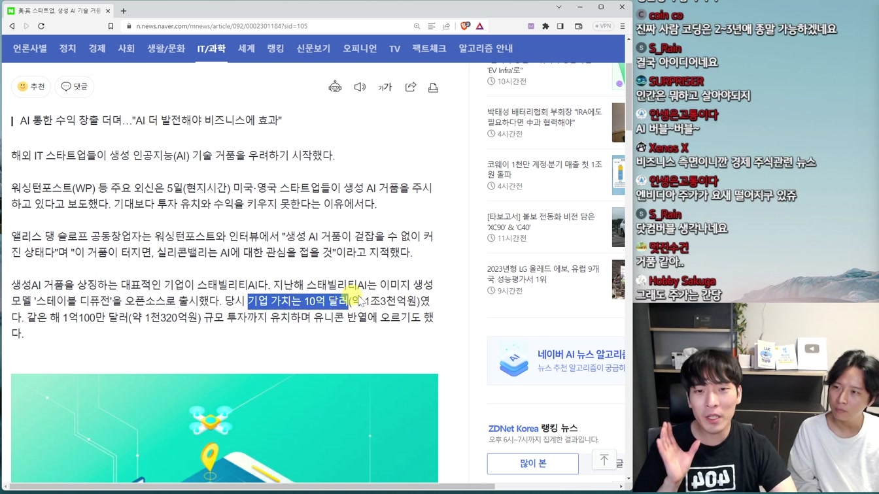Open 박태성 배터리협회 부회장 article

point(544,117)
